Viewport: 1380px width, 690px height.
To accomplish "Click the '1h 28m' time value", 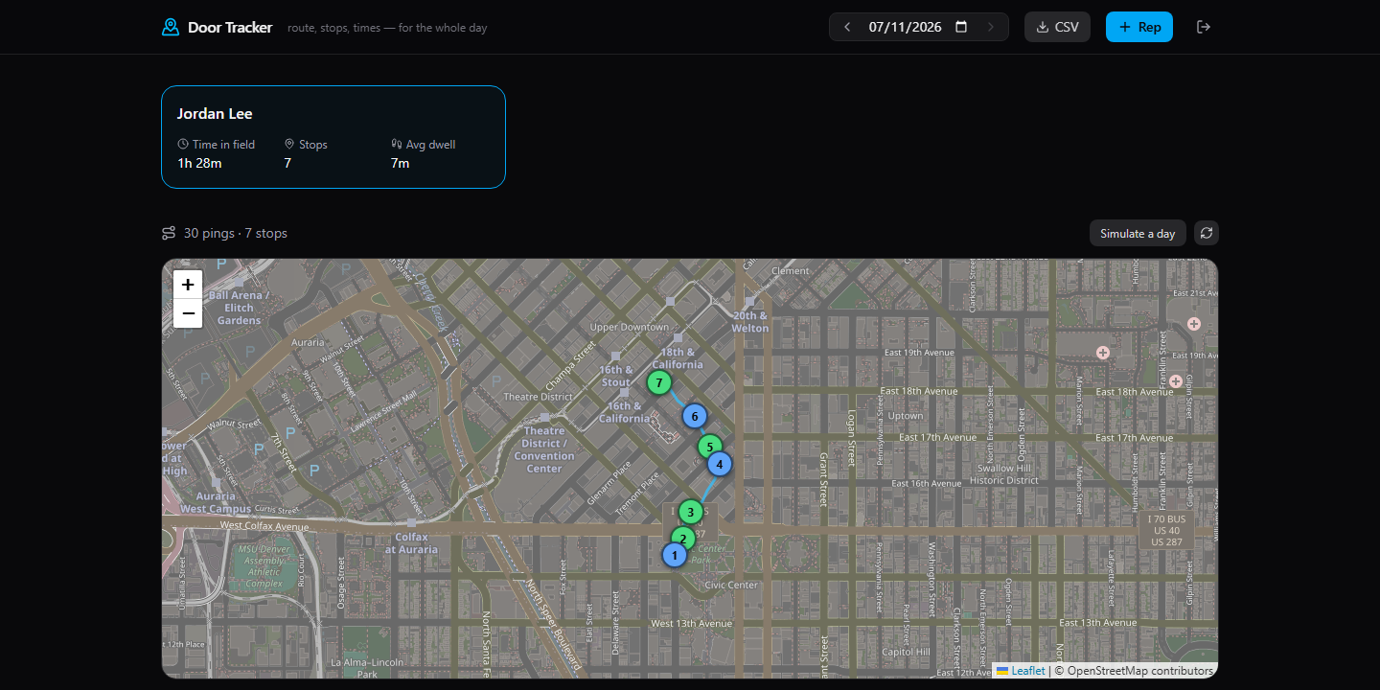I will click(199, 163).
